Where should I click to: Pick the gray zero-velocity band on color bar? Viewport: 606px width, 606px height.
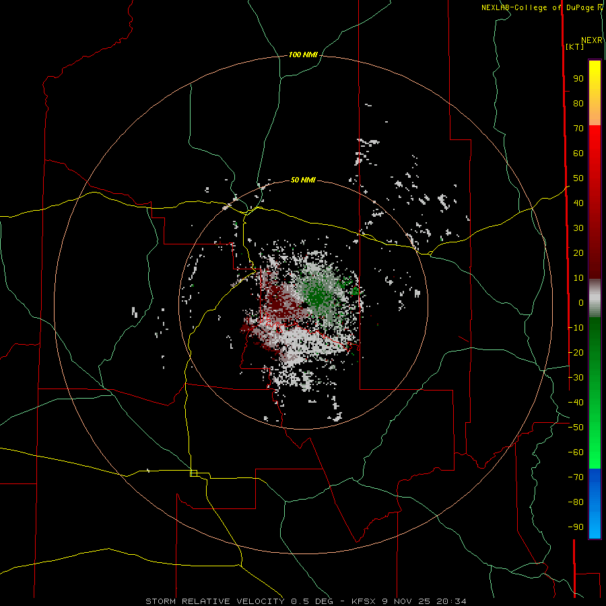tap(595, 298)
